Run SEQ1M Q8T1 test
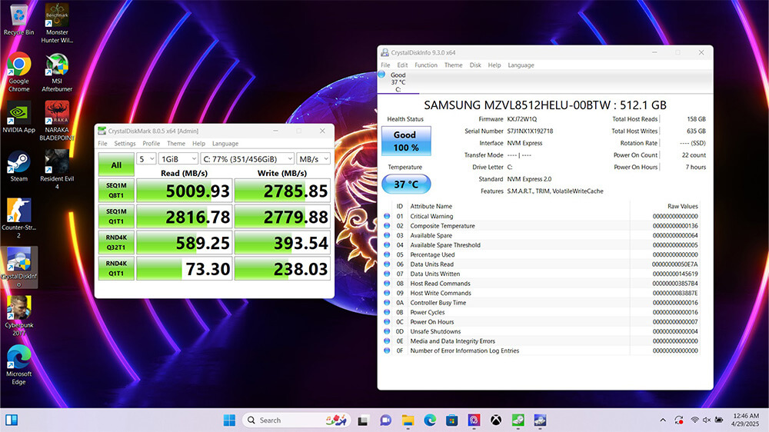Screen dimensions: 769x432 pos(116,191)
